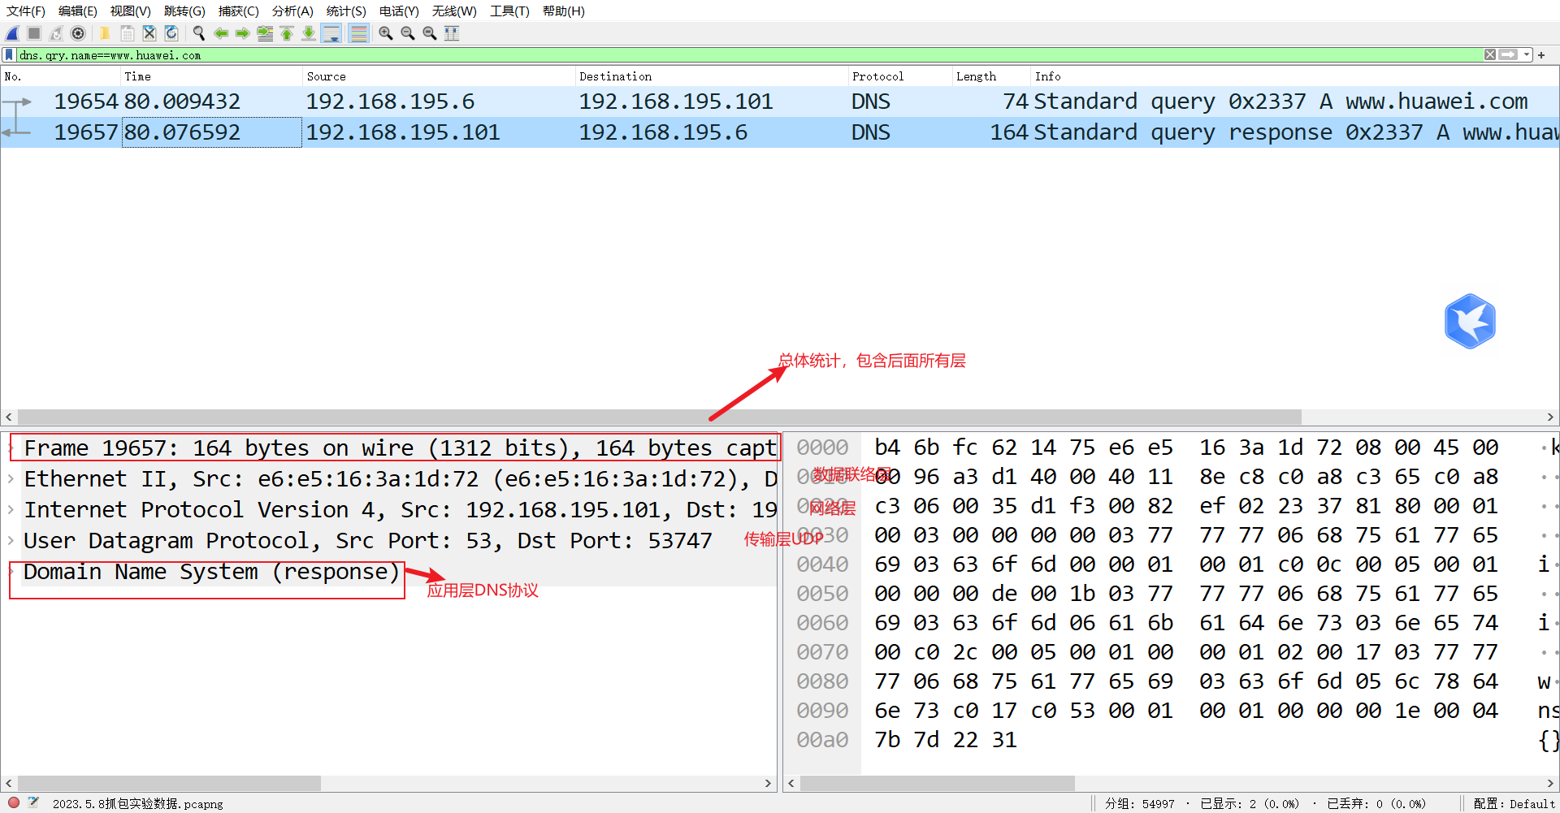Select the hex row at offset 00a0

(x=945, y=740)
